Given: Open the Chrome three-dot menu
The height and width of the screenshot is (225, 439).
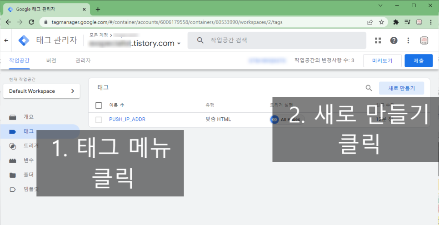Looking at the screenshot, I should [x=431, y=22].
